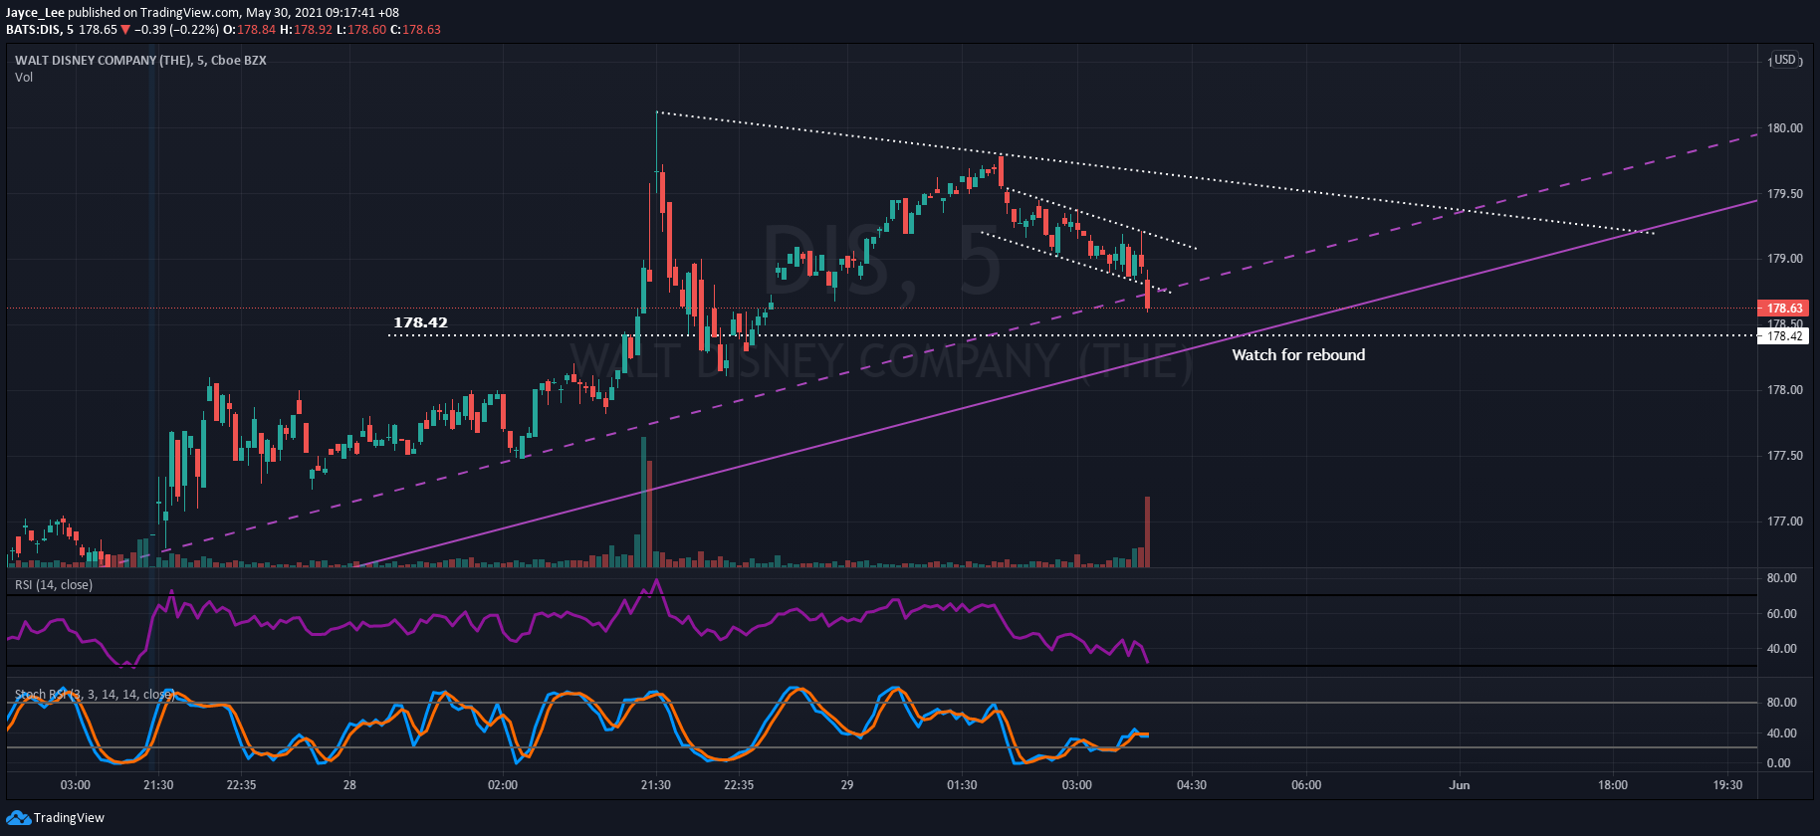Click the C:178.63 close value in header

[415, 29]
